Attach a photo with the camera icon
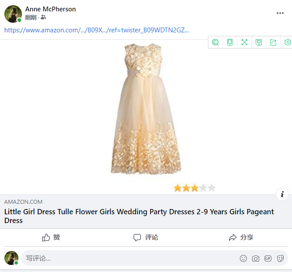This screenshot has height=272, width=292. click(256, 258)
